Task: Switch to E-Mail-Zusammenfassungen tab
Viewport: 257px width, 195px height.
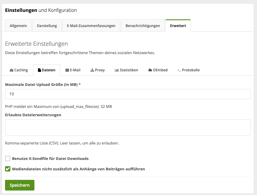Action: click(x=91, y=26)
